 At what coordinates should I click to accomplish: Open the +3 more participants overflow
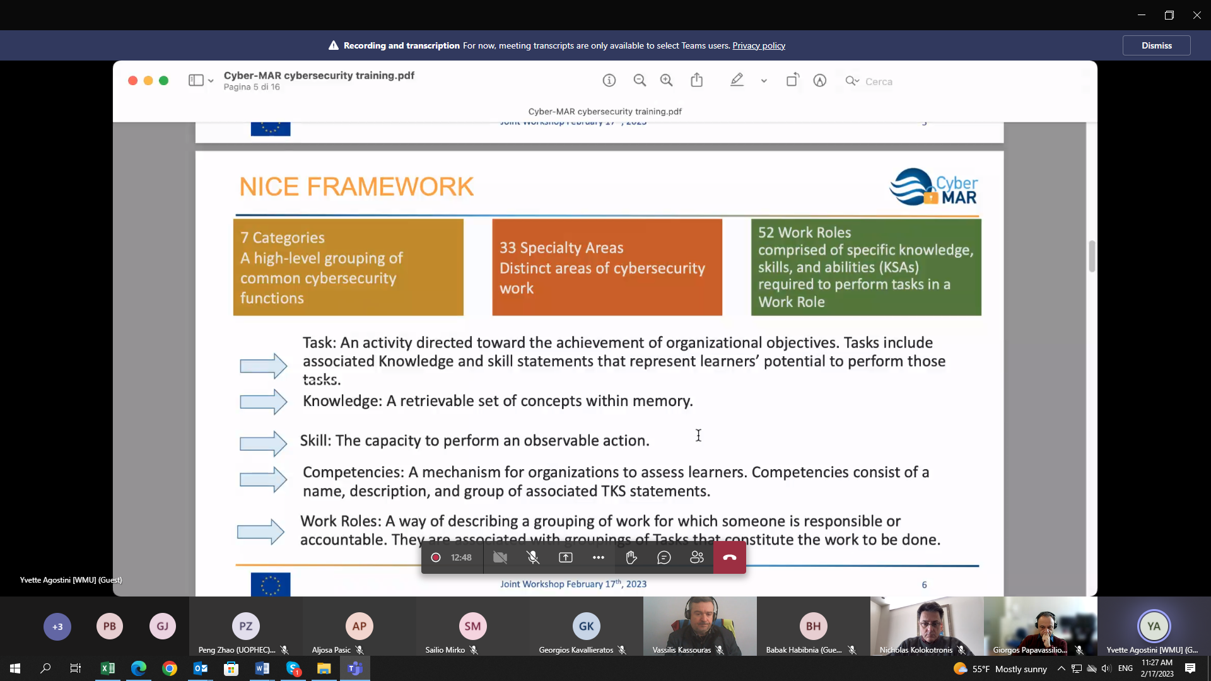(x=57, y=626)
